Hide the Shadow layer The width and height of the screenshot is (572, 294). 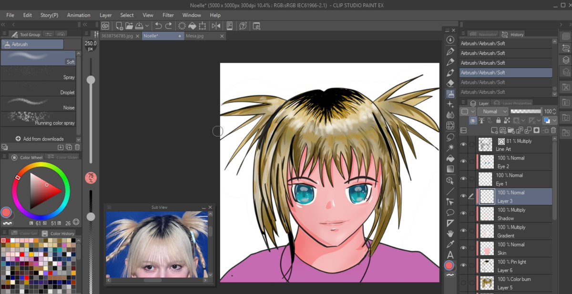(463, 213)
